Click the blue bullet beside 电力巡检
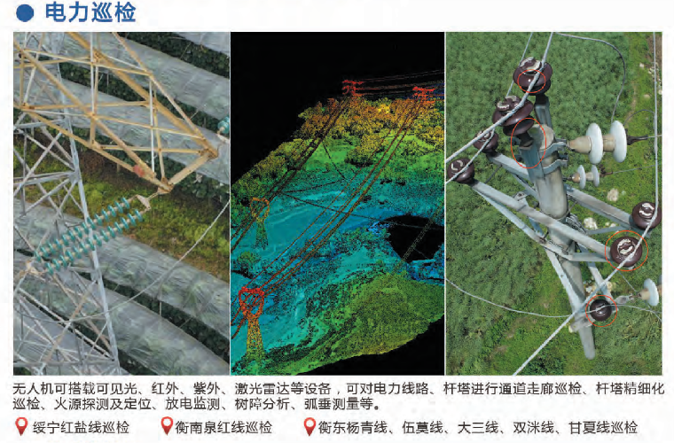The width and height of the screenshot is (674, 443). coord(25,13)
